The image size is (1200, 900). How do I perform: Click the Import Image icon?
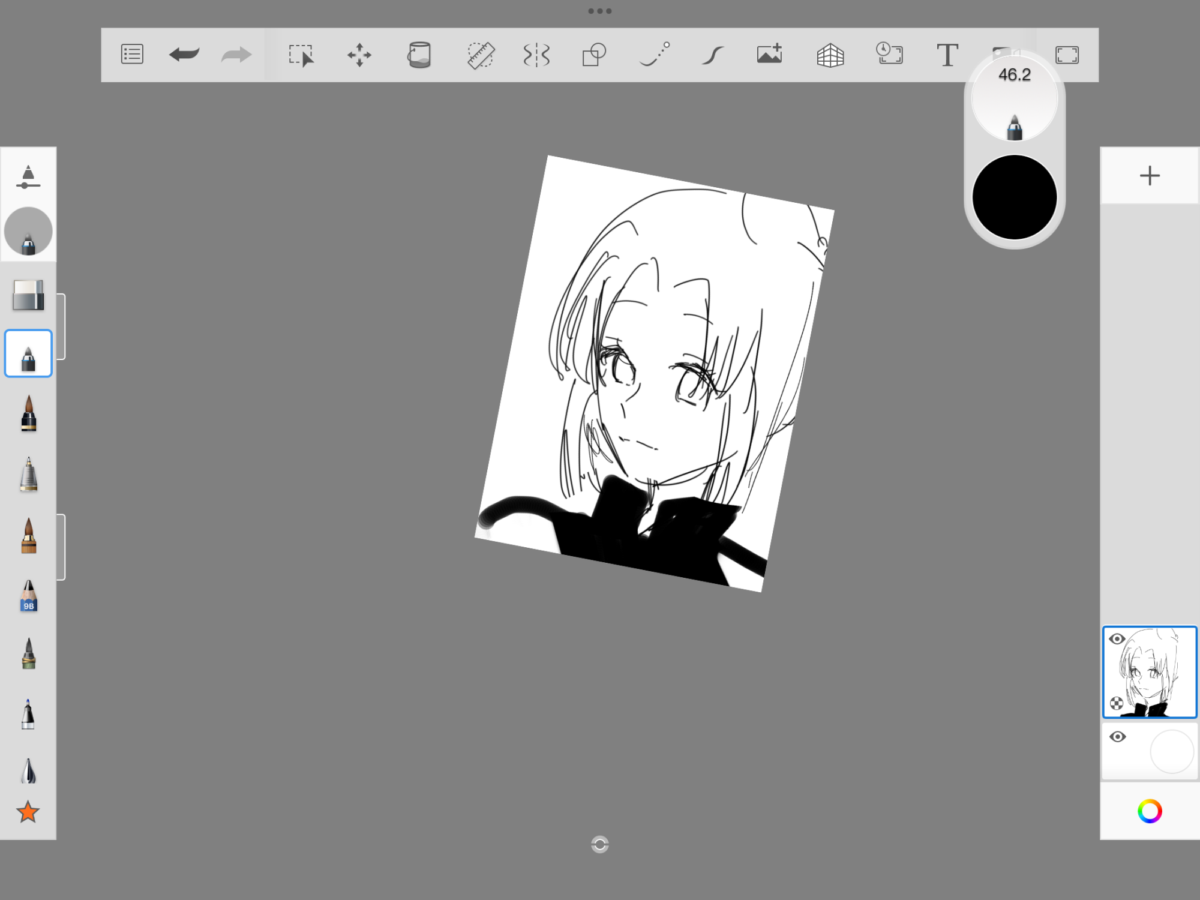[x=770, y=54]
